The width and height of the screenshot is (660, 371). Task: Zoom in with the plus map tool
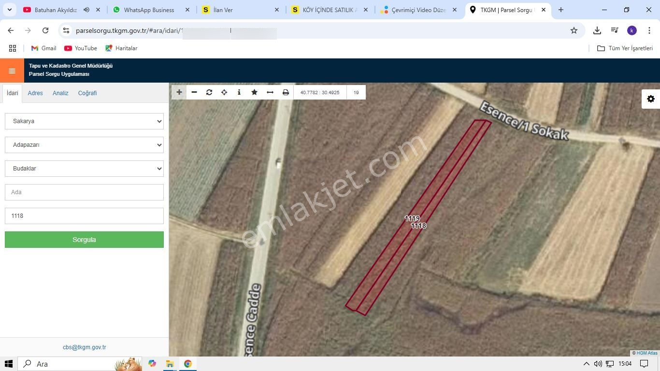[x=179, y=92]
